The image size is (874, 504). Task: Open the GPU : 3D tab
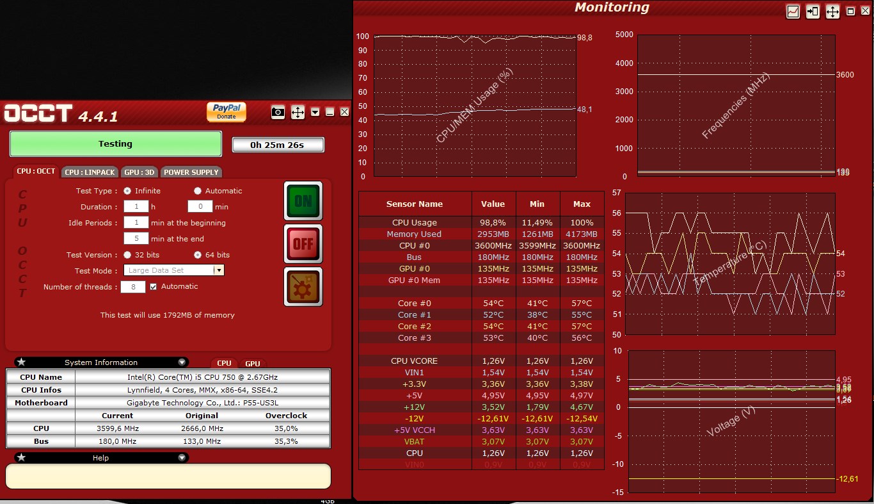tap(139, 172)
